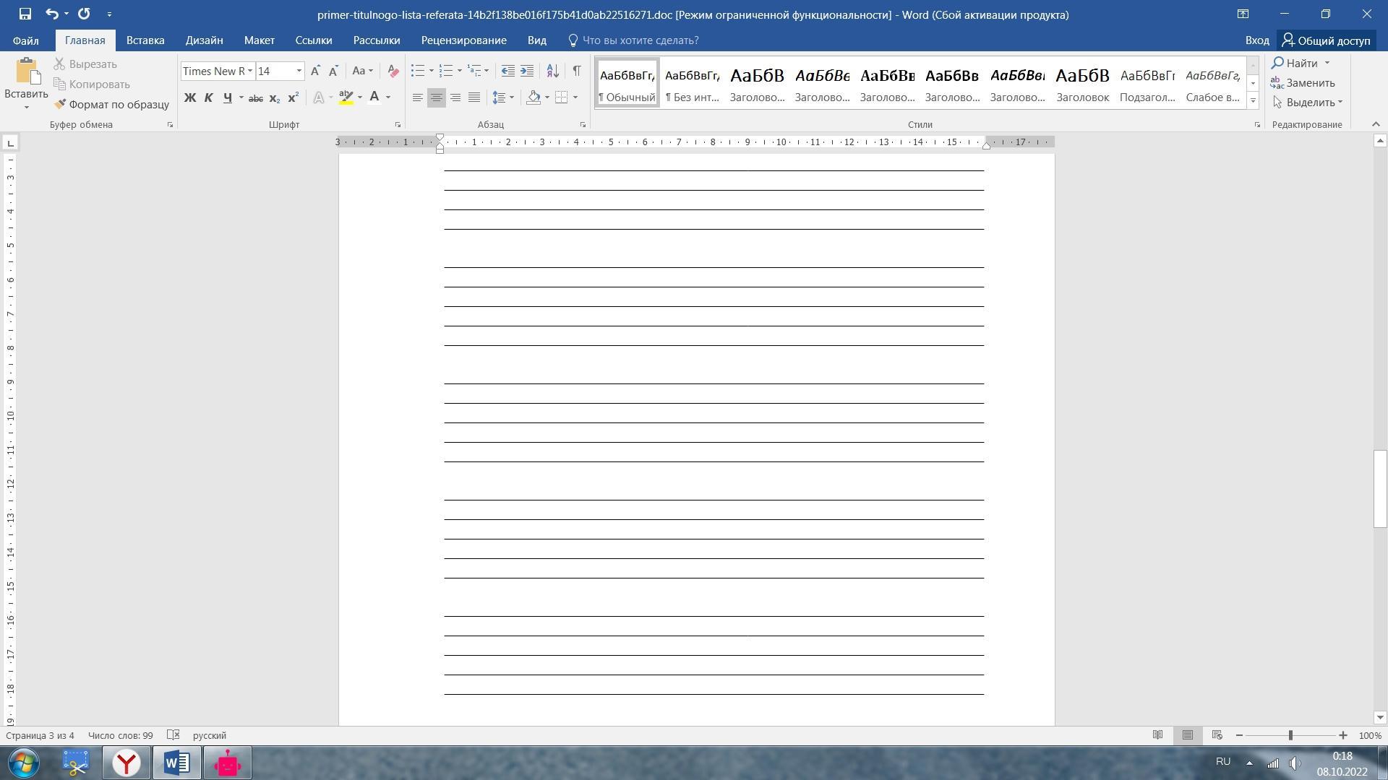
Task: Click the bullets list icon
Action: pos(417,71)
